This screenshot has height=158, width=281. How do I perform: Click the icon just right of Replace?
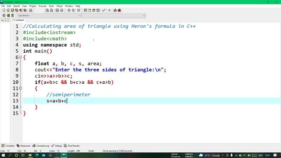(57, 11)
